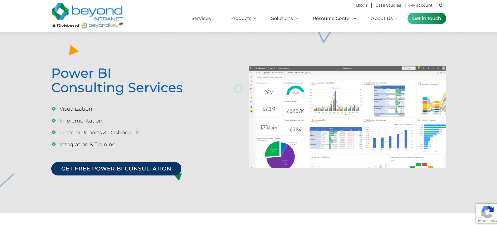Viewport: 497px width, 225px height.
Task: Click the Implementation list item
Action: coord(81,121)
